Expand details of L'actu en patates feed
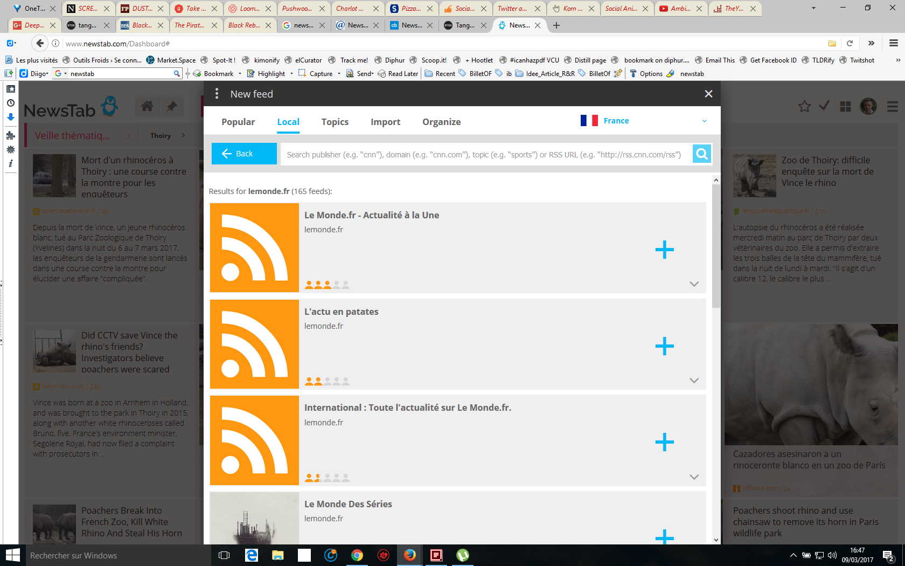The width and height of the screenshot is (905, 566). (x=694, y=381)
